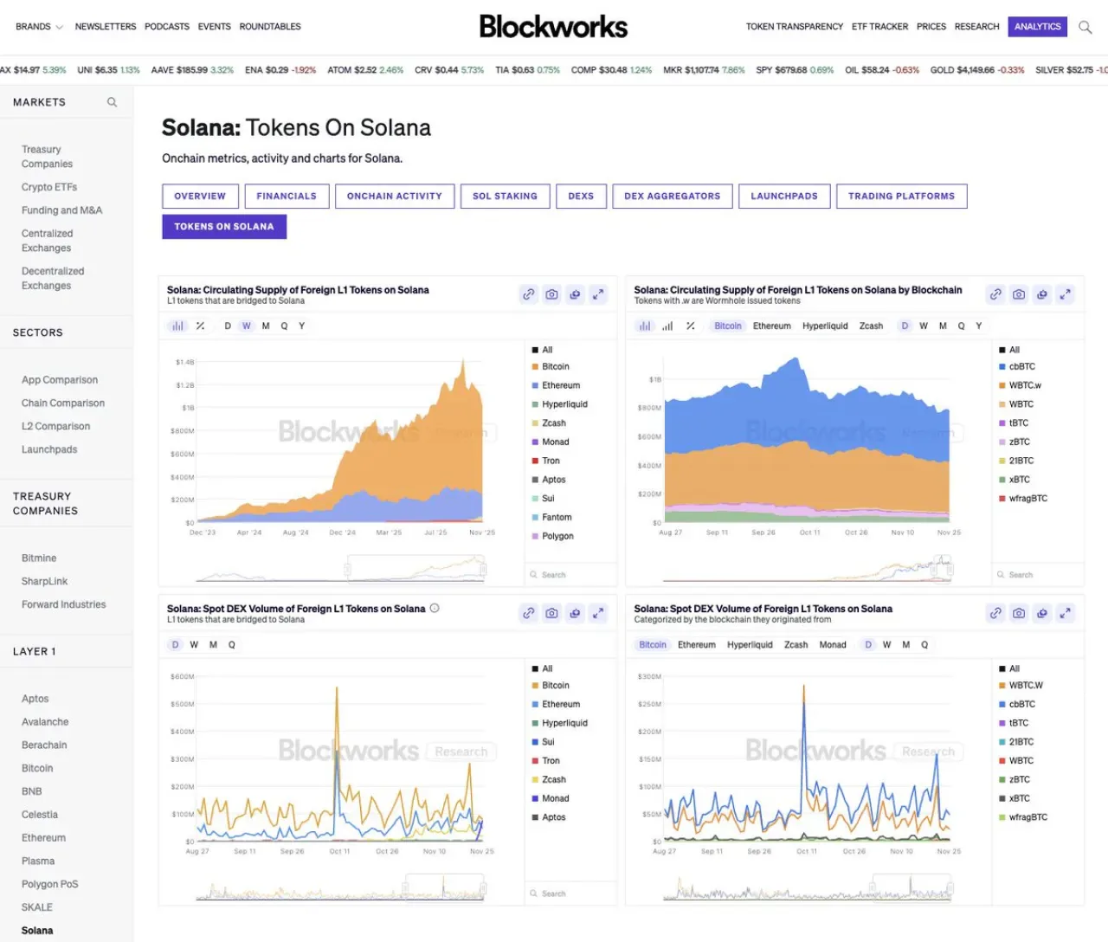Stacked bar chart type icon on first Circulating Supply chart
1108x942 pixels.
click(x=177, y=326)
